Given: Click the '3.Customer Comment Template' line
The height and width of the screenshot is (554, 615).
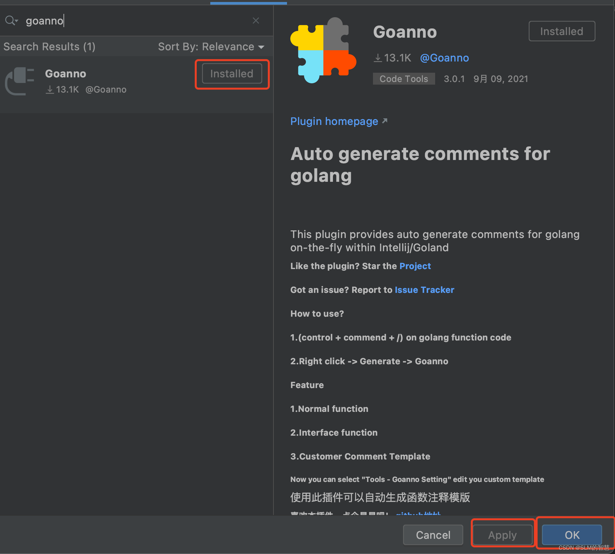Looking at the screenshot, I should (x=360, y=456).
